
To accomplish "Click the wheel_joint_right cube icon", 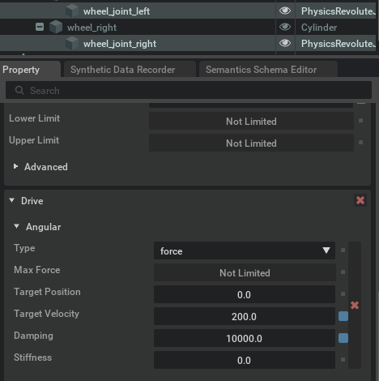I will click(x=72, y=43).
